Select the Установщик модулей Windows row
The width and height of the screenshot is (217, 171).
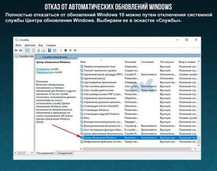138,114
